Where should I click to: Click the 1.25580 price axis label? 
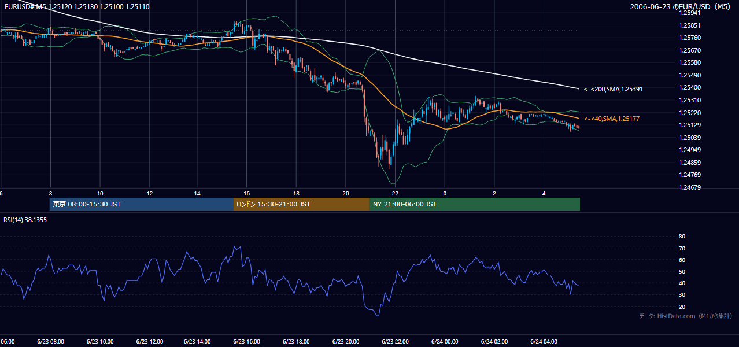690,62
